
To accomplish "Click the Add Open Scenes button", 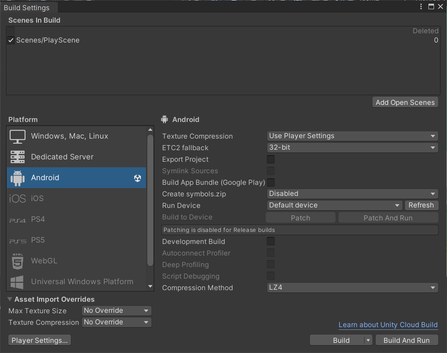I will [x=405, y=103].
